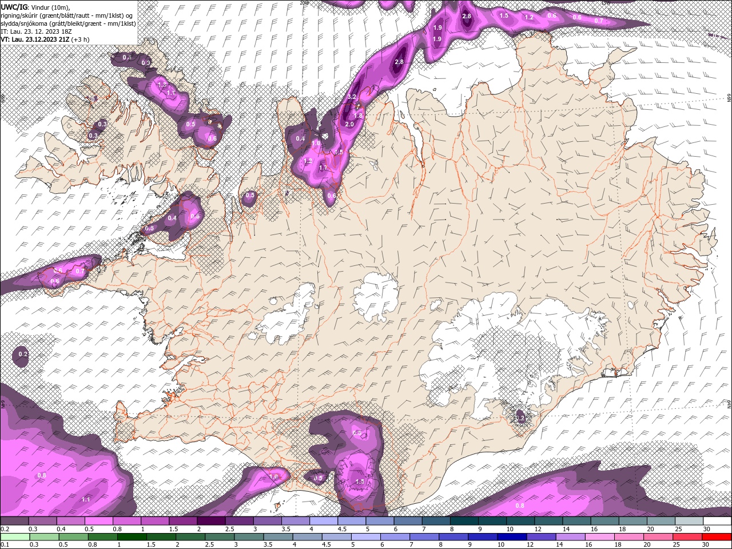The width and height of the screenshot is (732, 549).
Task: Click the "1.7" snowfall value on the map
Action: coord(323,168)
